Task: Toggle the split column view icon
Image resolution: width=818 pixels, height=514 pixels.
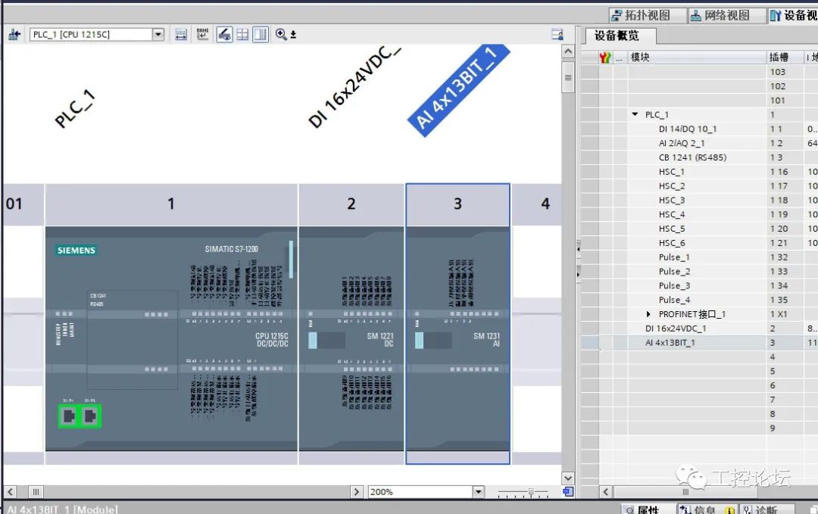Action: [261, 34]
